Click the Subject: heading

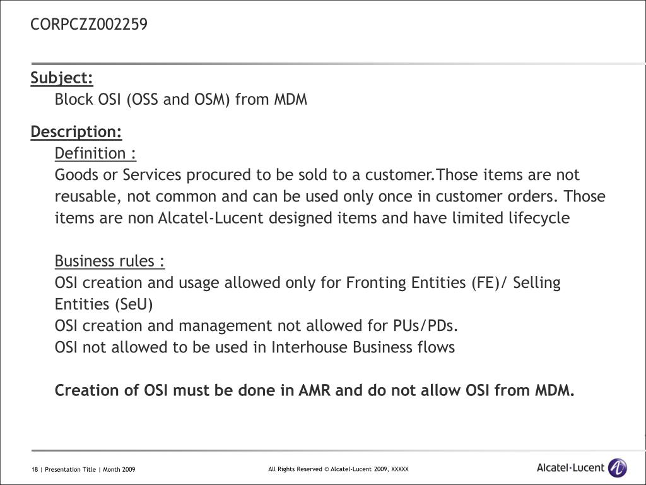click(x=62, y=78)
